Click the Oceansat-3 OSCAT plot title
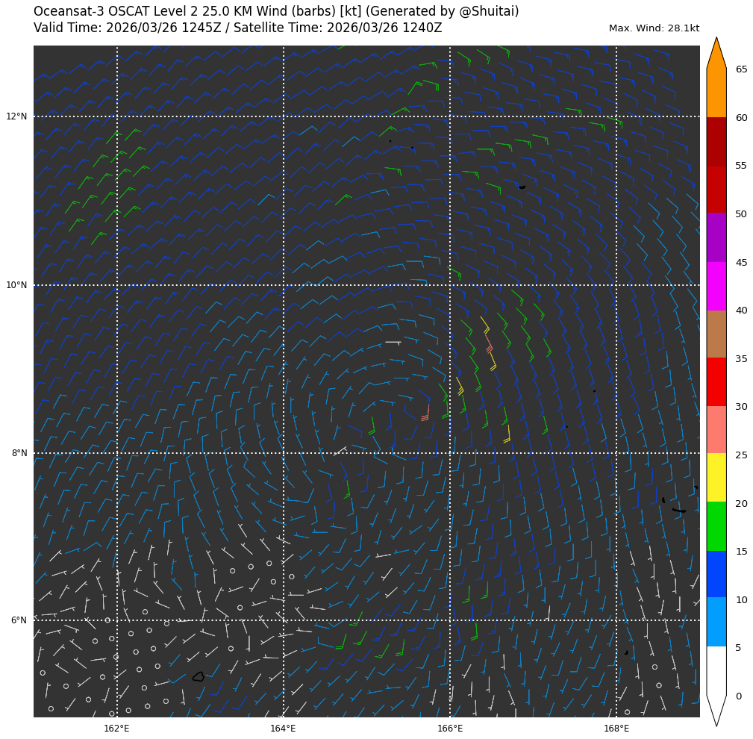Image resolution: width=753 pixels, height=739 pixels. click(276, 11)
